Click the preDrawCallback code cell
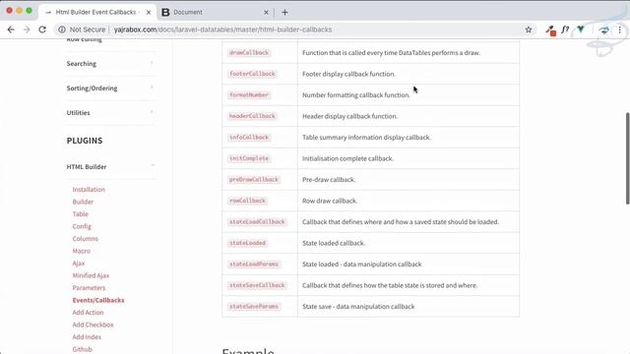 254,179
